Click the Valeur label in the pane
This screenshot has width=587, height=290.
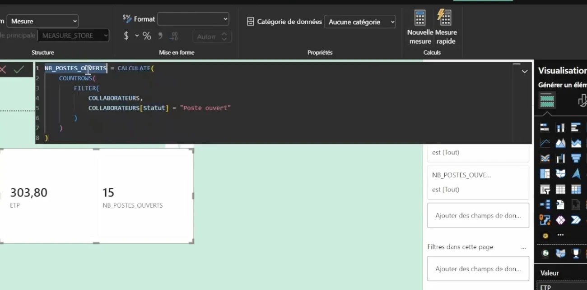tap(550, 273)
